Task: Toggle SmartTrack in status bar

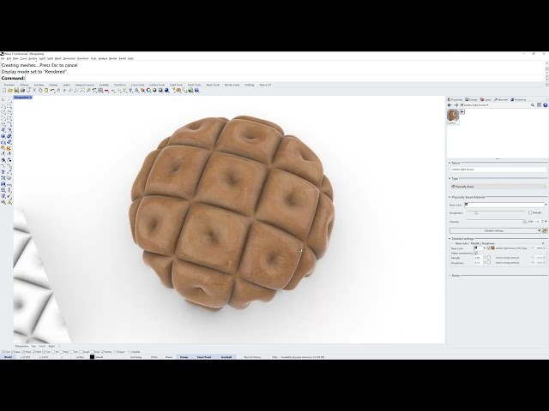Action: coord(204,357)
